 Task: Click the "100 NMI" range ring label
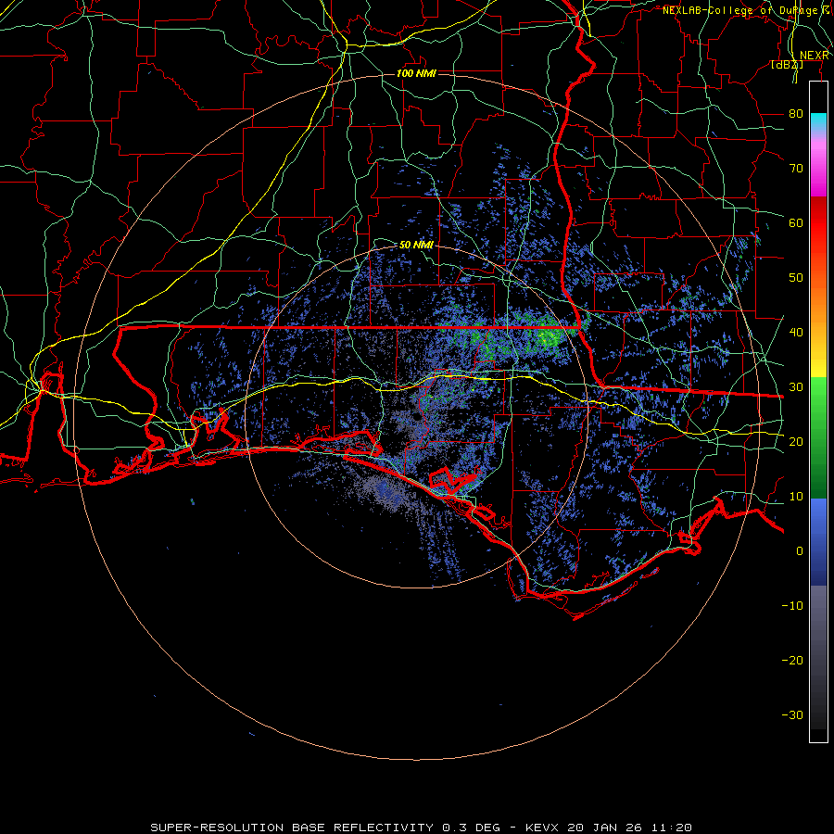pos(416,73)
